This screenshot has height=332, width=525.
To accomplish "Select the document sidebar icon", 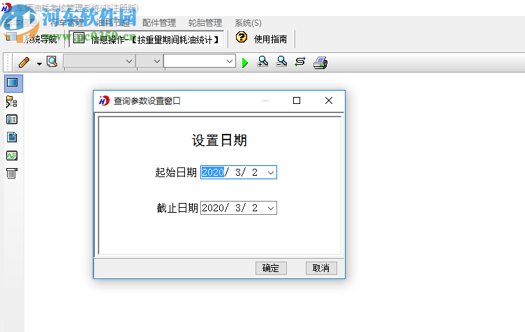I will coord(12,137).
